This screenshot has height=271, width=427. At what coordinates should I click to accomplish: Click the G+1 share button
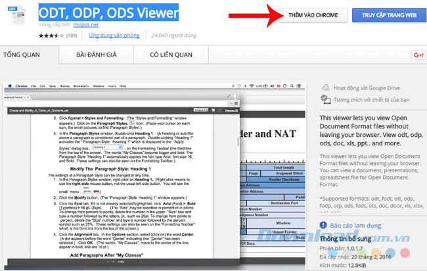(x=418, y=55)
